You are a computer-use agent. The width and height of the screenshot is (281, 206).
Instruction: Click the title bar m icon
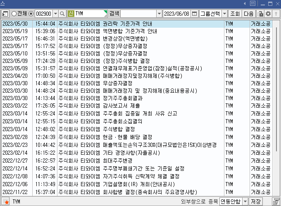pyautogui.click(x=252, y=3)
